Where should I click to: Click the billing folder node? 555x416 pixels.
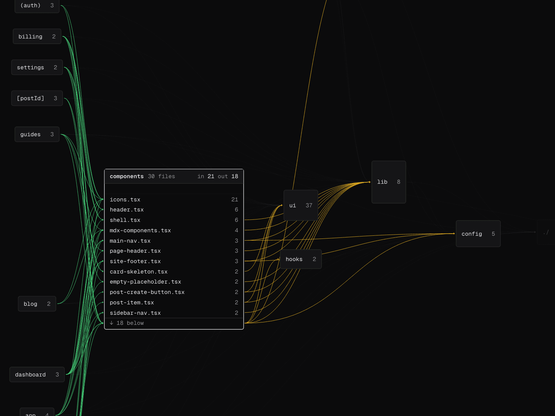click(37, 36)
